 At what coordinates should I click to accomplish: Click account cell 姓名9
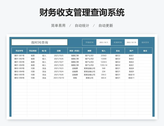(131, 71)
